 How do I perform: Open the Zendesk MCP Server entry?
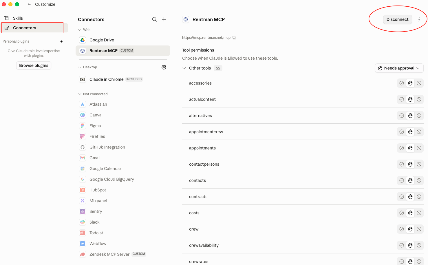(123, 254)
